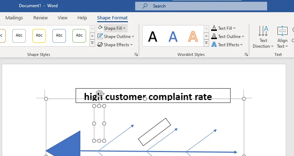
Task: Switch to the Review tab
Action: 41,18
